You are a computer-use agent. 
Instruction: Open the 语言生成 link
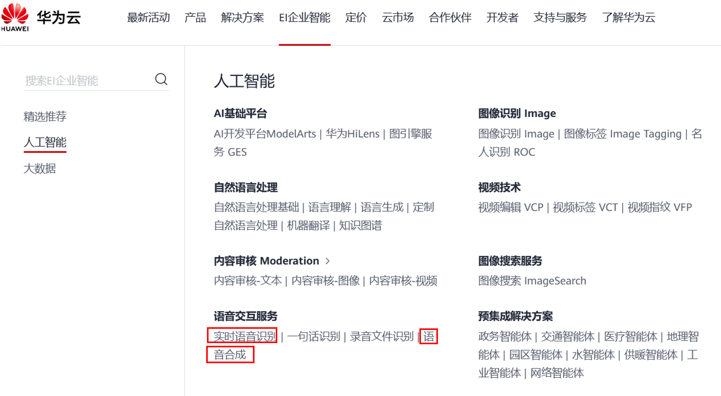[x=382, y=207]
